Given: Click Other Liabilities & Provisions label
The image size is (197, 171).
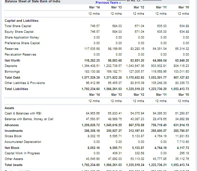Looking at the screenshot, I should tap(25, 83).
